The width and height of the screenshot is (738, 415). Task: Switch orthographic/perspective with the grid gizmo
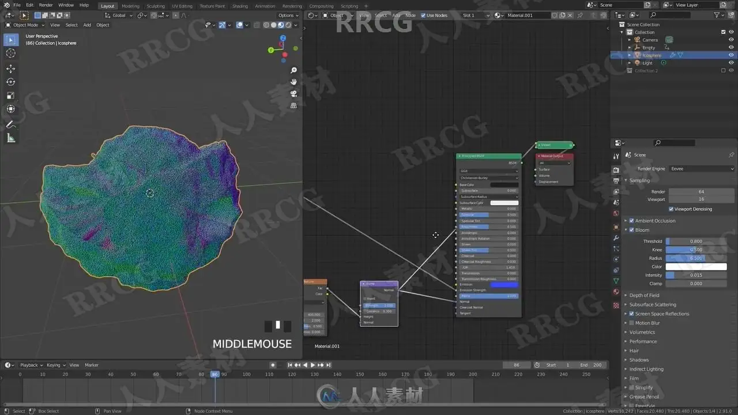point(293,105)
